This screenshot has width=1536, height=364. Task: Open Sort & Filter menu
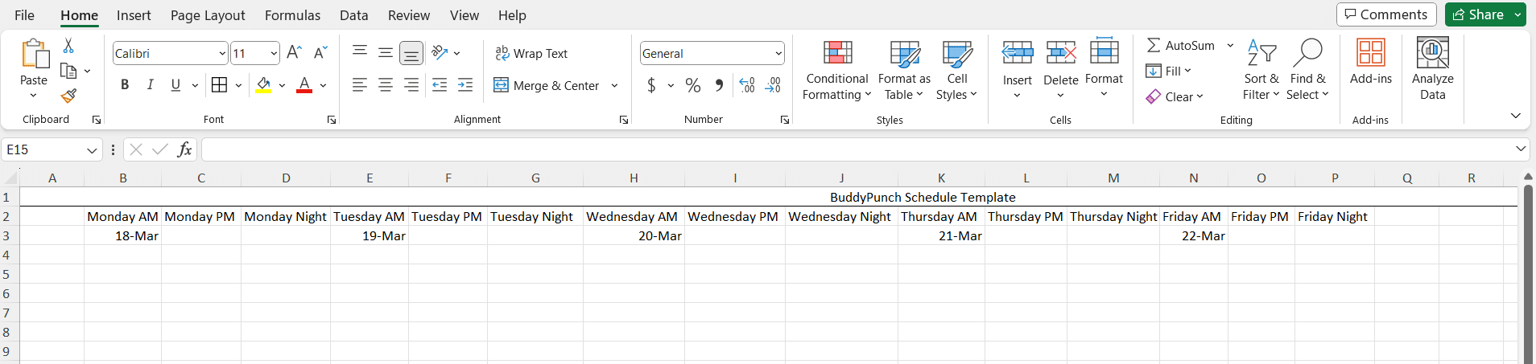(1261, 70)
